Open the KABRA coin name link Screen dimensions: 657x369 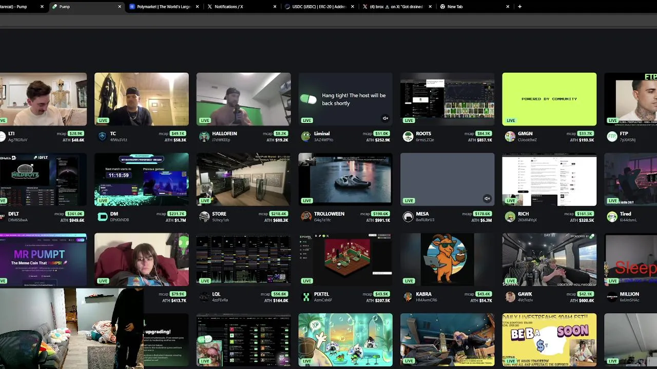(x=423, y=294)
